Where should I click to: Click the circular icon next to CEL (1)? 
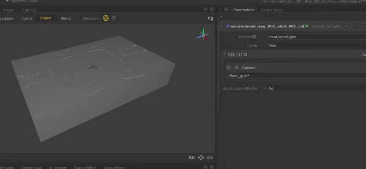coord(246,54)
